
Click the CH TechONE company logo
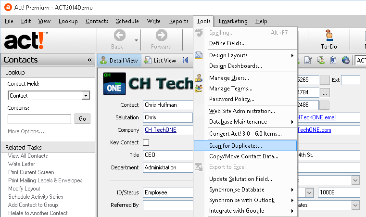[114, 84]
